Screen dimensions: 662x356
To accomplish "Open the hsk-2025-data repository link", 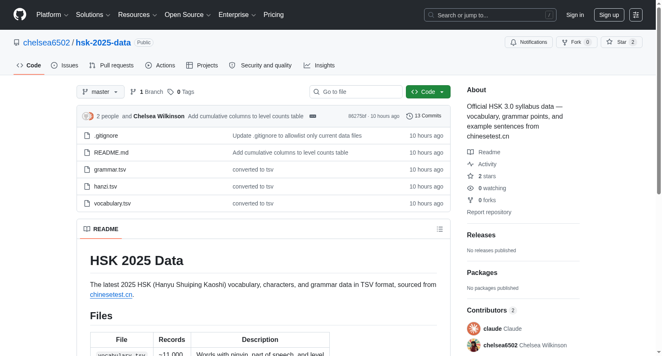I will coord(103,43).
